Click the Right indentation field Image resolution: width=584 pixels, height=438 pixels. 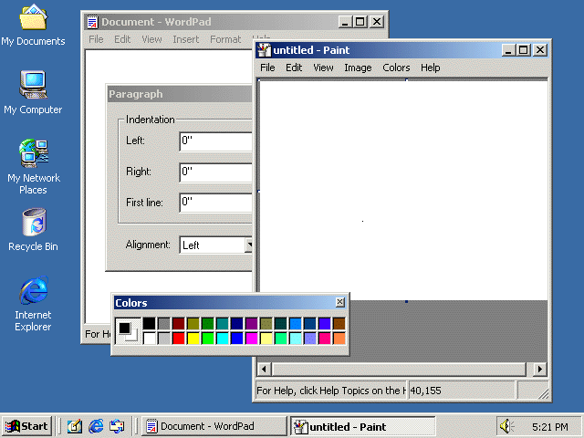tap(216, 172)
